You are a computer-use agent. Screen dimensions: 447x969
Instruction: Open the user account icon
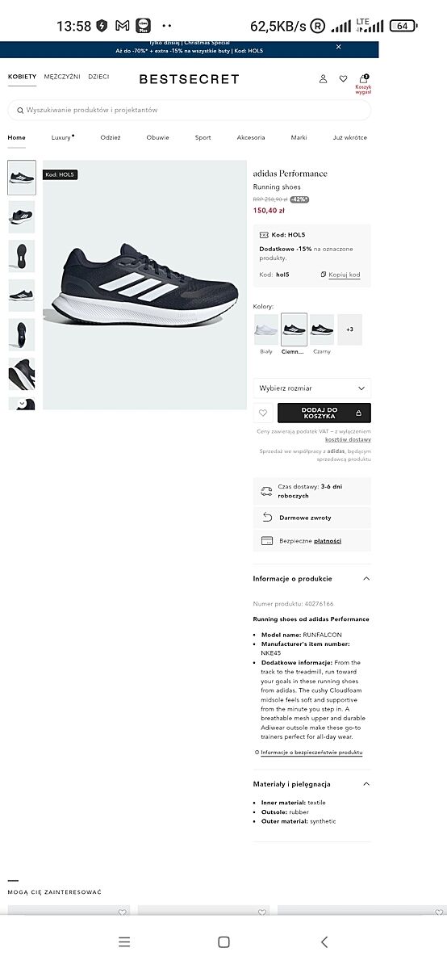coord(323,79)
